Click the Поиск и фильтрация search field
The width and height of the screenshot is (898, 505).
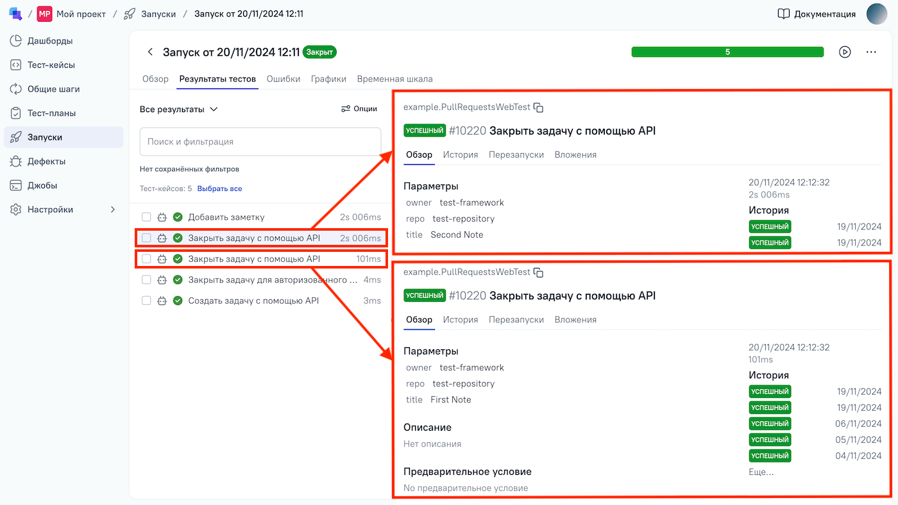pyautogui.click(x=260, y=142)
